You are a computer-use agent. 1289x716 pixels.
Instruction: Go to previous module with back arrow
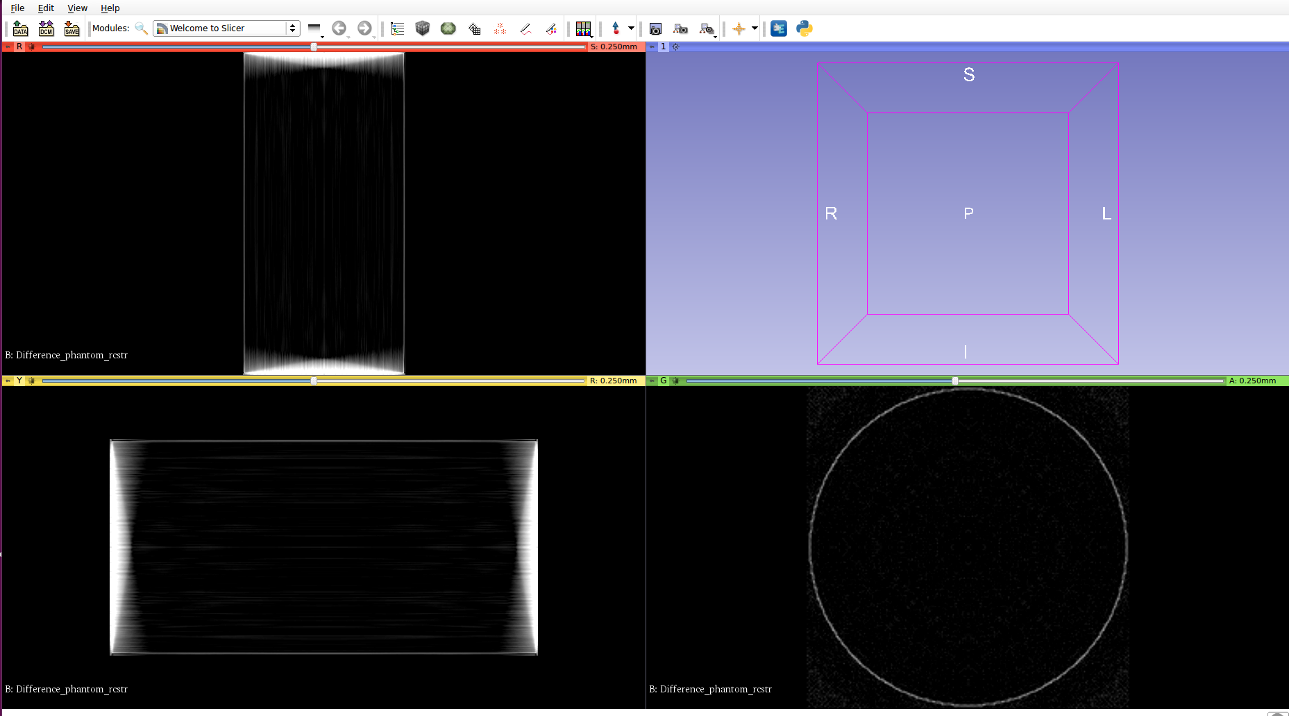pyautogui.click(x=339, y=28)
